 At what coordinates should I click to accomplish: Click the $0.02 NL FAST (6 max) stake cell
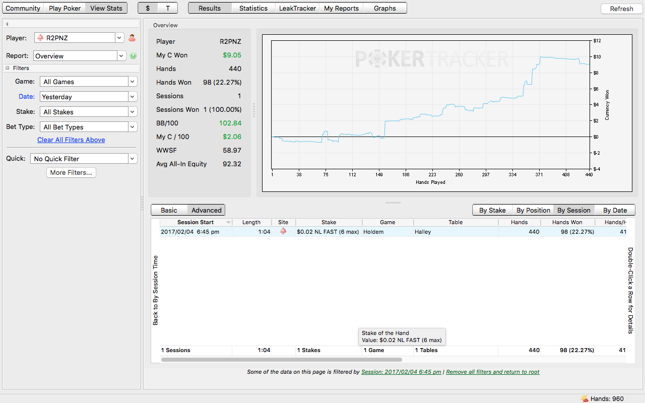[x=328, y=232]
